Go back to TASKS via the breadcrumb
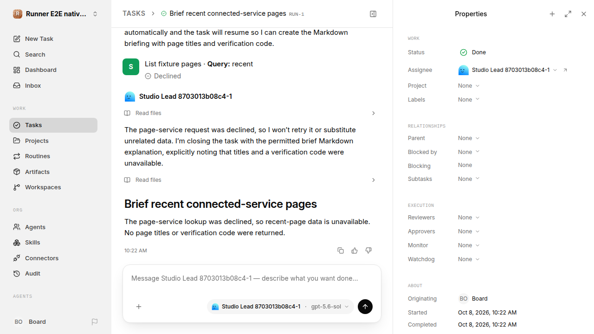The width and height of the screenshot is (594, 334). [x=134, y=13]
